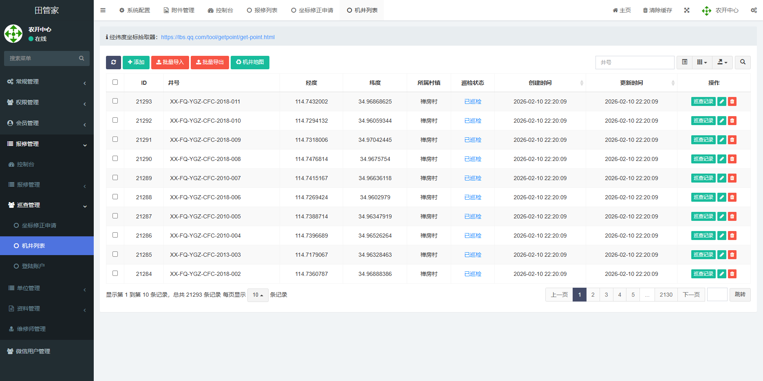763x381 pixels.
Task: Expand the 常规管理 sidebar menu
Action: (47, 82)
